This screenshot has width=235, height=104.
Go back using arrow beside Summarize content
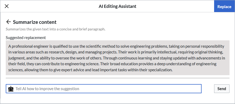[9, 22]
